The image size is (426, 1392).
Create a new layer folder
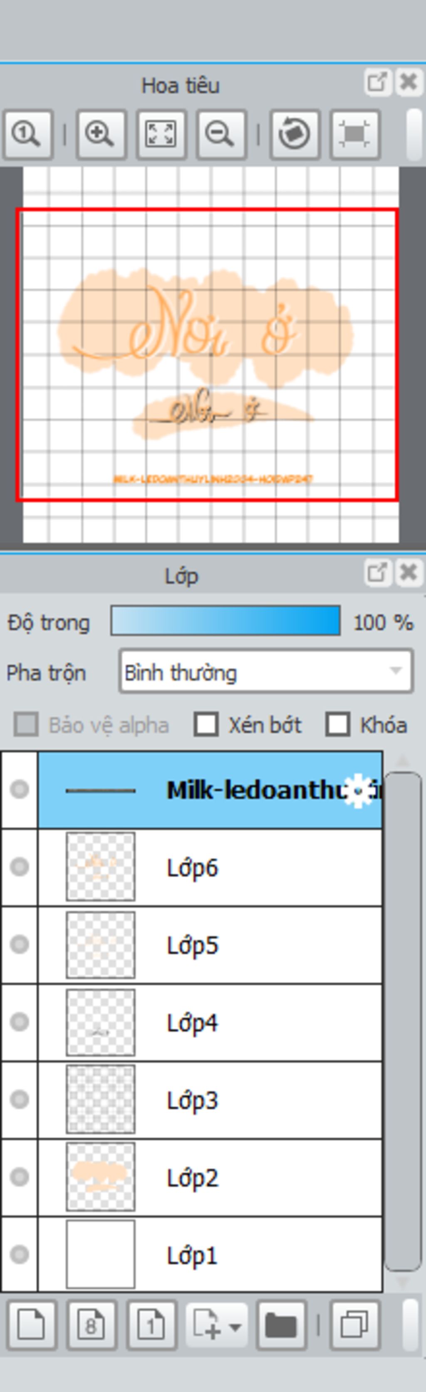[281, 1325]
